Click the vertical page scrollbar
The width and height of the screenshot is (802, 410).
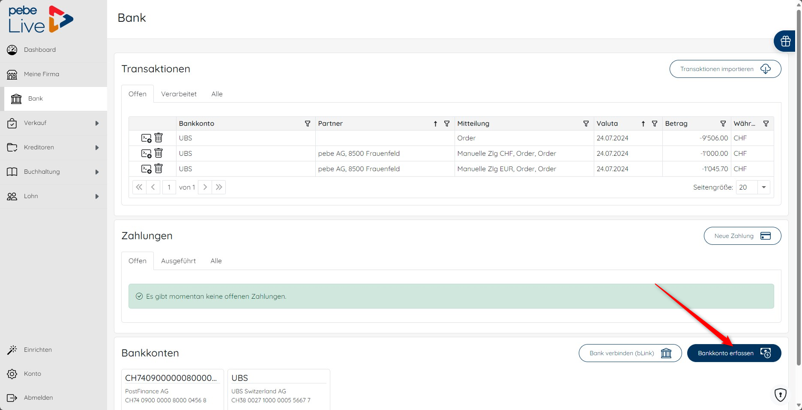pos(799,188)
